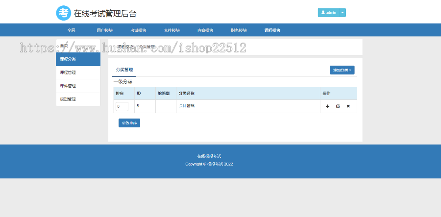
Task: Click the 更改排序 button
Action: click(x=129, y=123)
